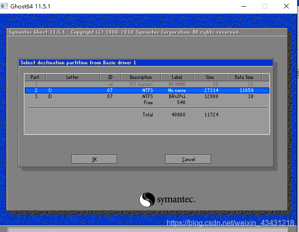Click the Maximize button of Ghost64 window
Image resolution: width=299 pixels, height=232 pixels.
(x=265, y=6)
